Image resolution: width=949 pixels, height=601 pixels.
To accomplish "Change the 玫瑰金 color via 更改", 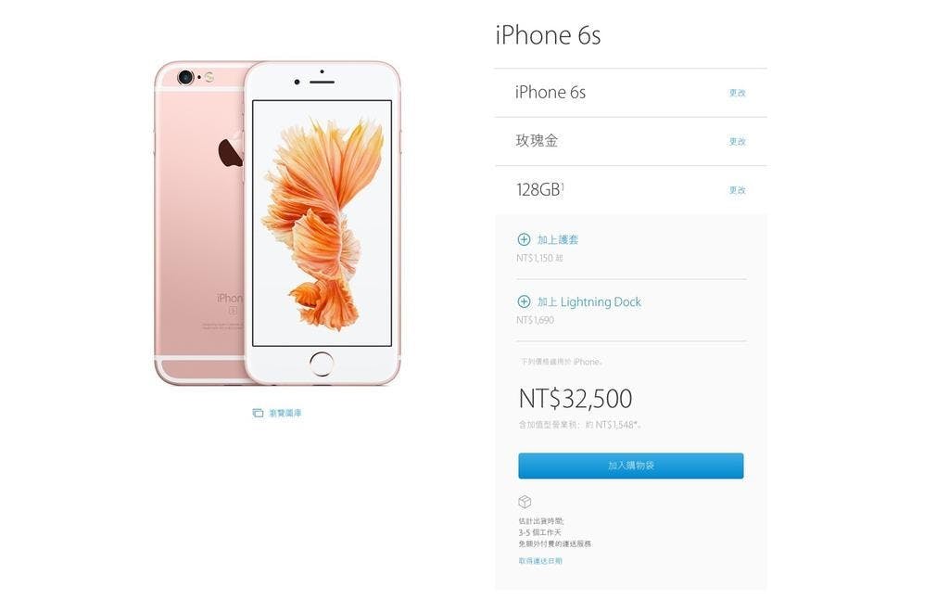I will point(737,141).
